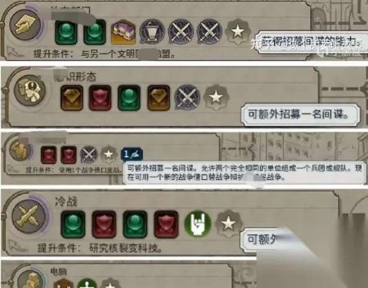This screenshot has width=368, height=288.
Task: Select first gold policy card in Ideology row
Action: [x=72, y=98]
